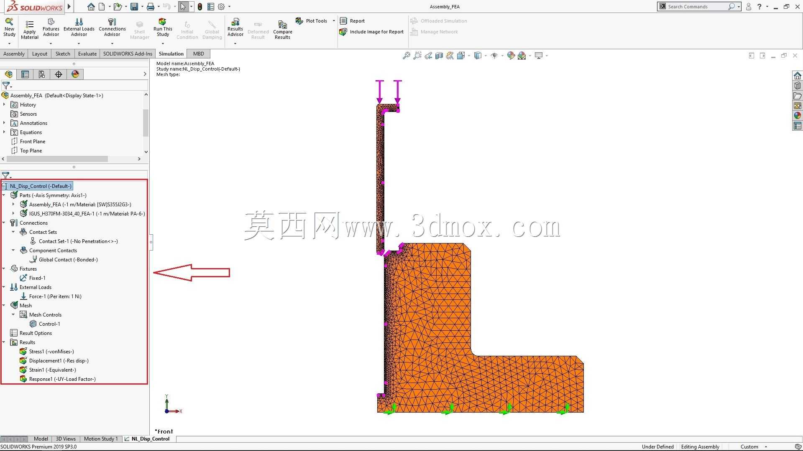This screenshot has height=451, width=803.
Task: Collapse the Contact Sets node
Action: click(13, 232)
